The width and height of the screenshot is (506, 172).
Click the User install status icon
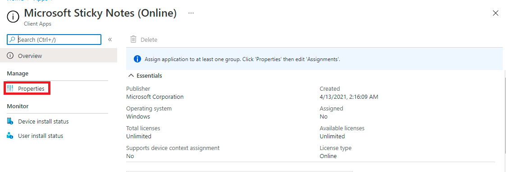click(x=10, y=136)
